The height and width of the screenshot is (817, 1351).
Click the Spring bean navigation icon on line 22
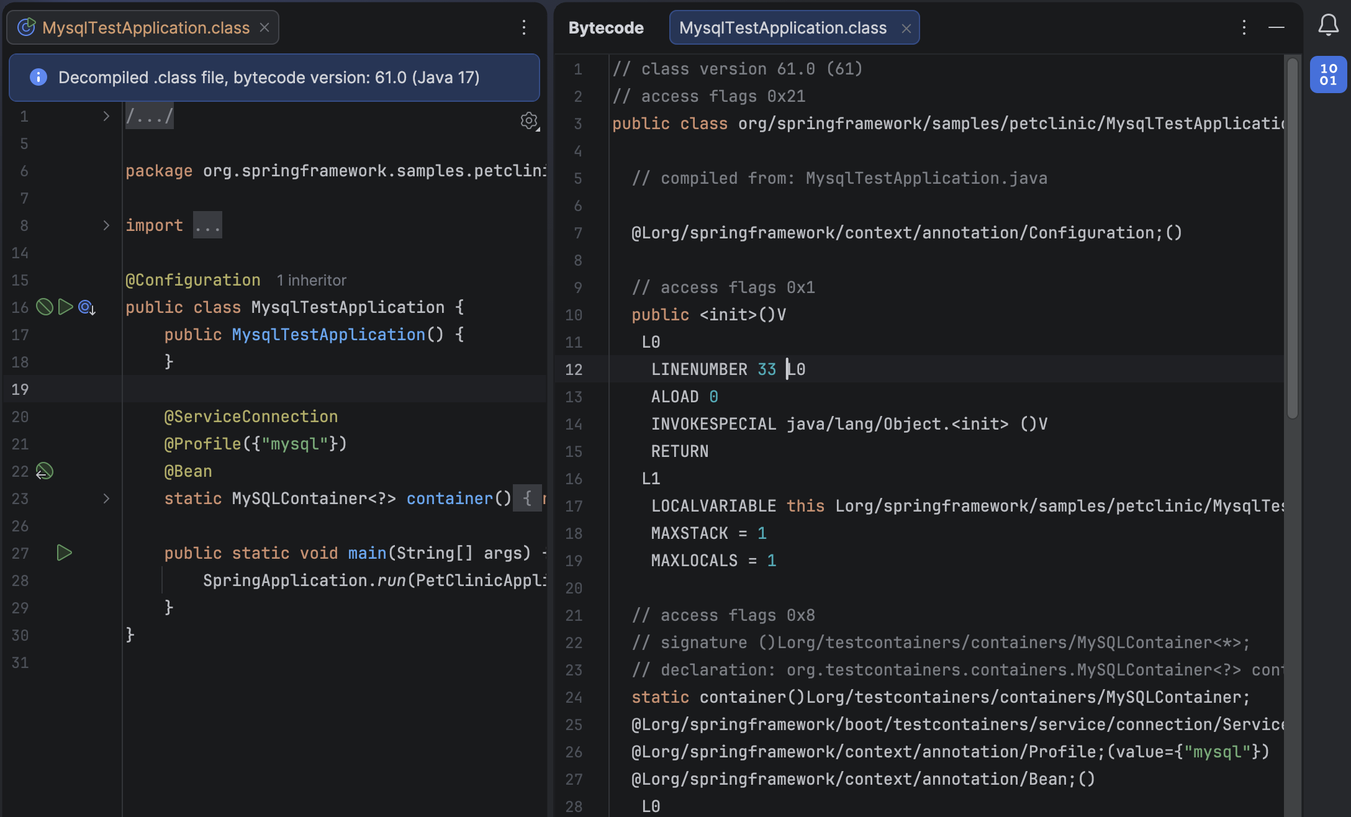[x=44, y=471]
